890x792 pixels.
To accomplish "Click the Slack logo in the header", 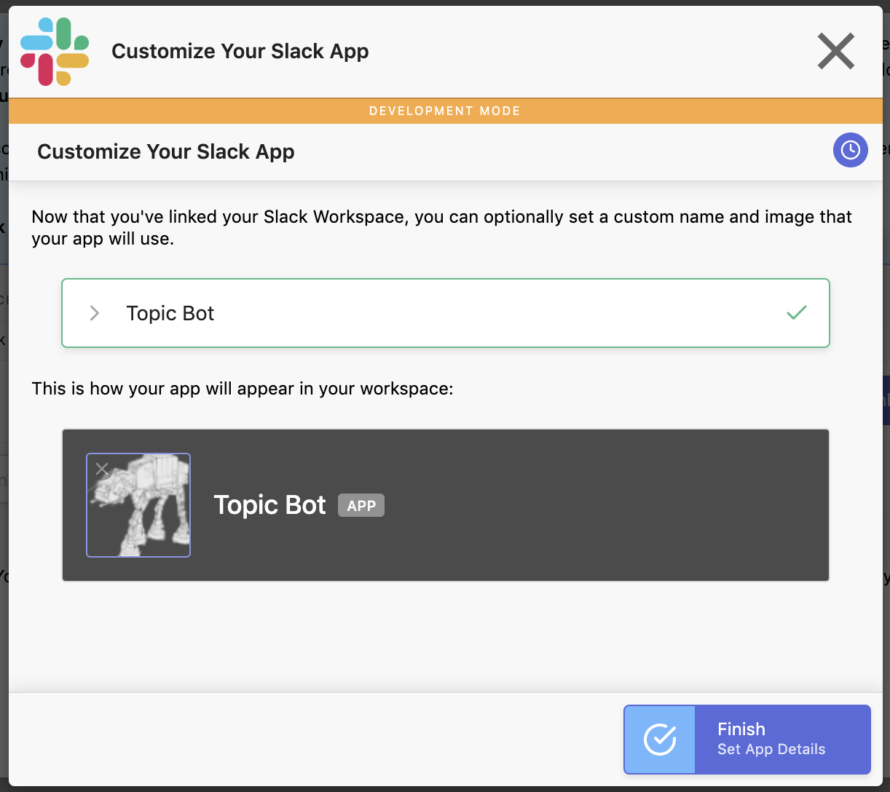I will [x=55, y=51].
